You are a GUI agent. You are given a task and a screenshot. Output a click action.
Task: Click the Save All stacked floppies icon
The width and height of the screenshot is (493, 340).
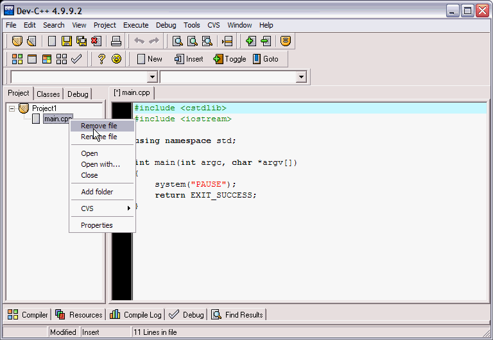82,41
